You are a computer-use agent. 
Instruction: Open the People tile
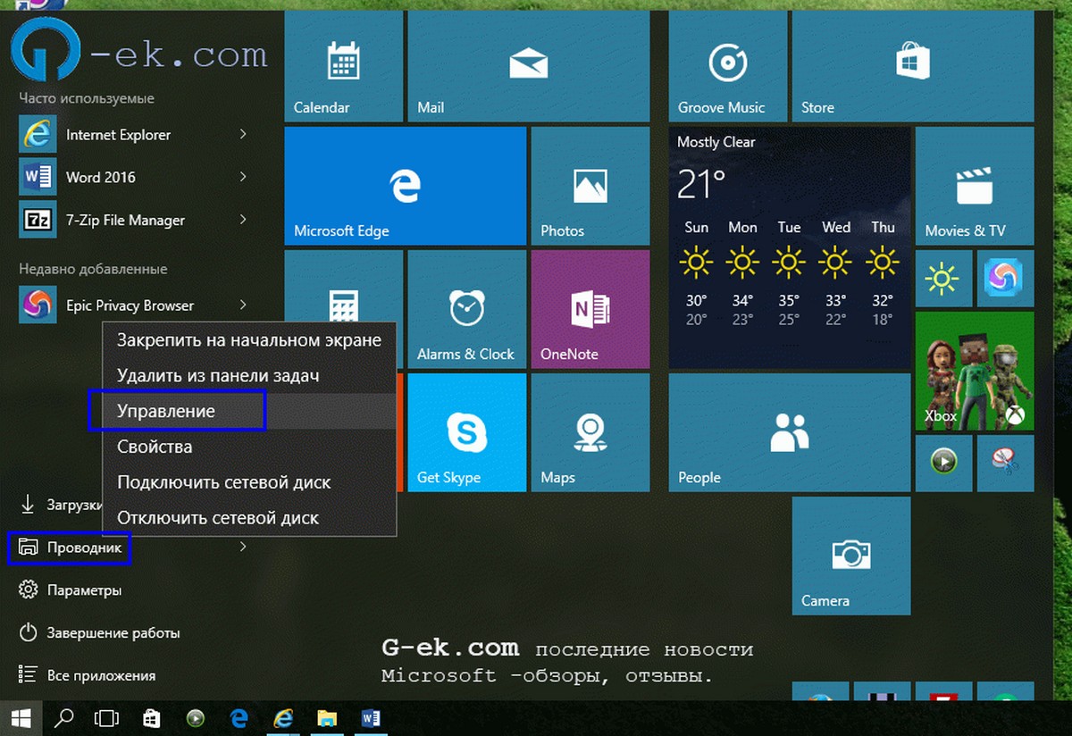789,432
